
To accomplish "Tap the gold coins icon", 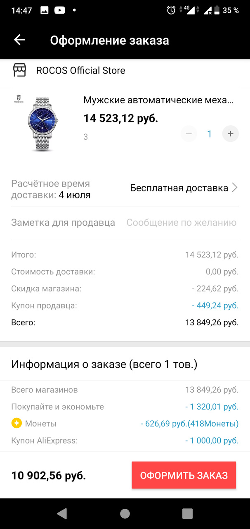I will click(x=17, y=424).
